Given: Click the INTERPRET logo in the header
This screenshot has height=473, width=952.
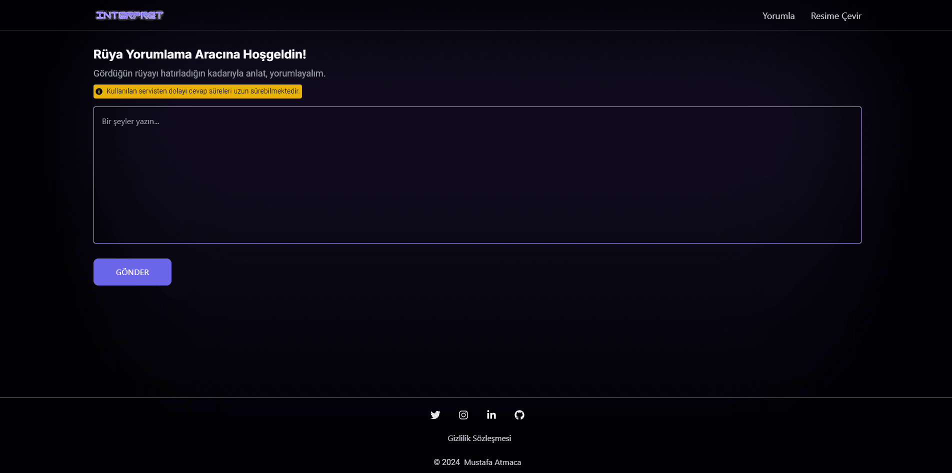Looking at the screenshot, I should (x=129, y=15).
